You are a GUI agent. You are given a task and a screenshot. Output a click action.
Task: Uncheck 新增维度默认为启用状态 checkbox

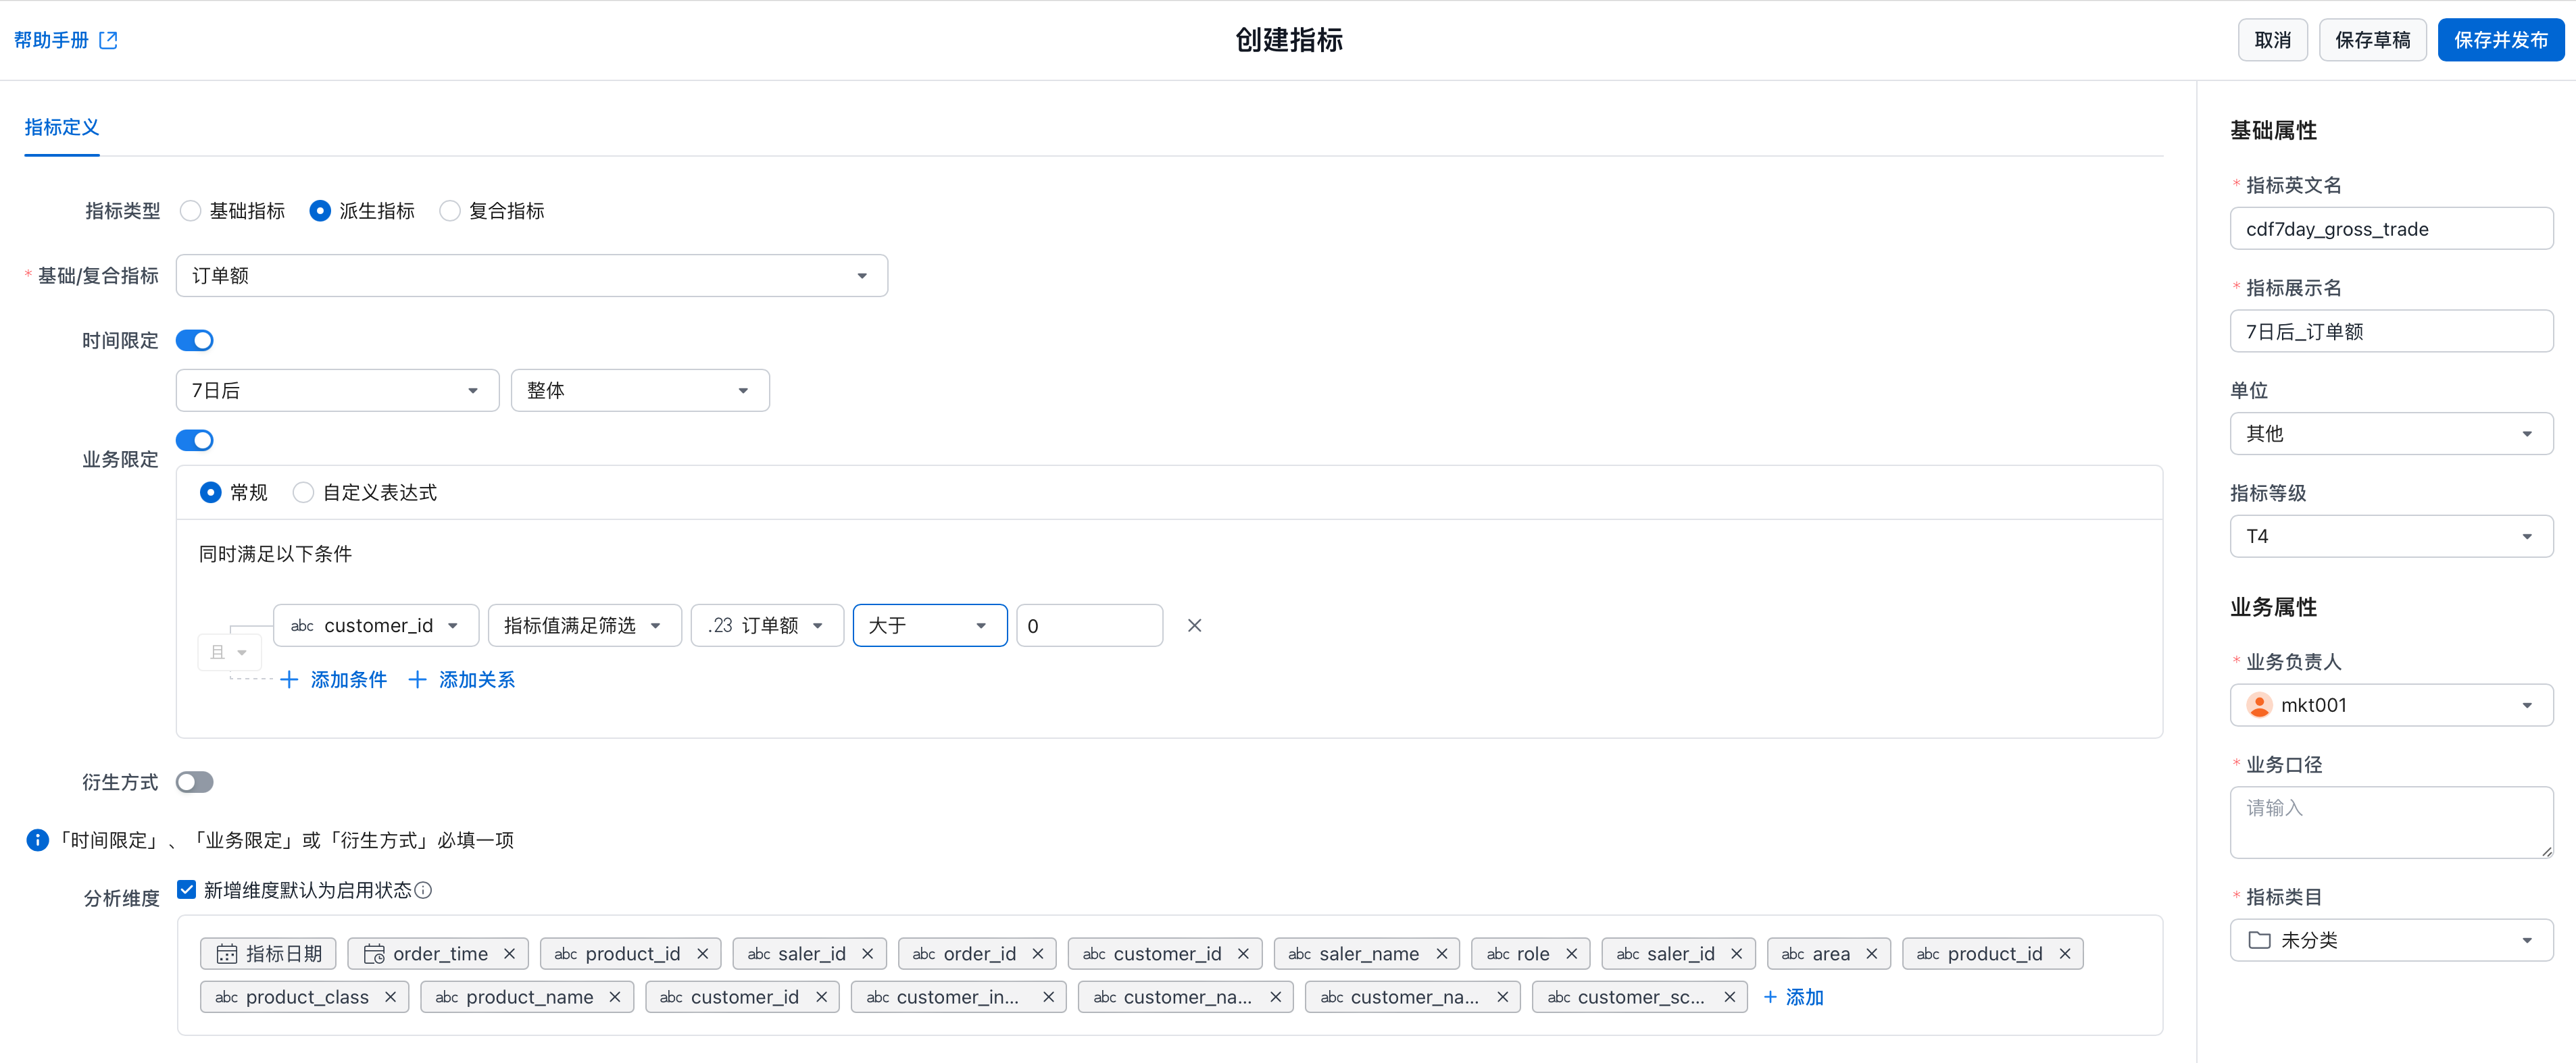[187, 889]
